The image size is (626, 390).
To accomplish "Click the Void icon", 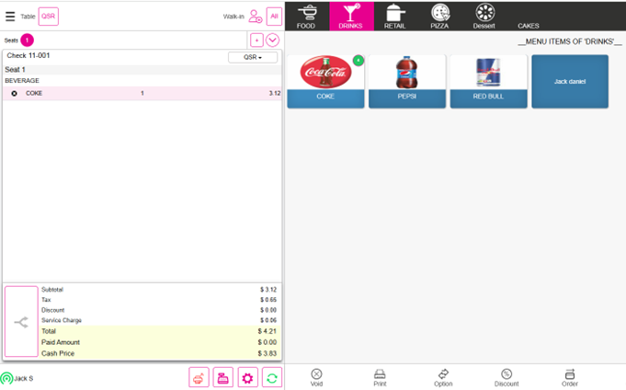I will (316, 377).
